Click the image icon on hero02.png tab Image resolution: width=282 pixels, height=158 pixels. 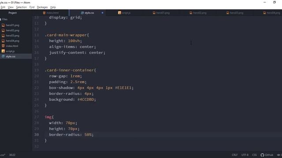191,13
